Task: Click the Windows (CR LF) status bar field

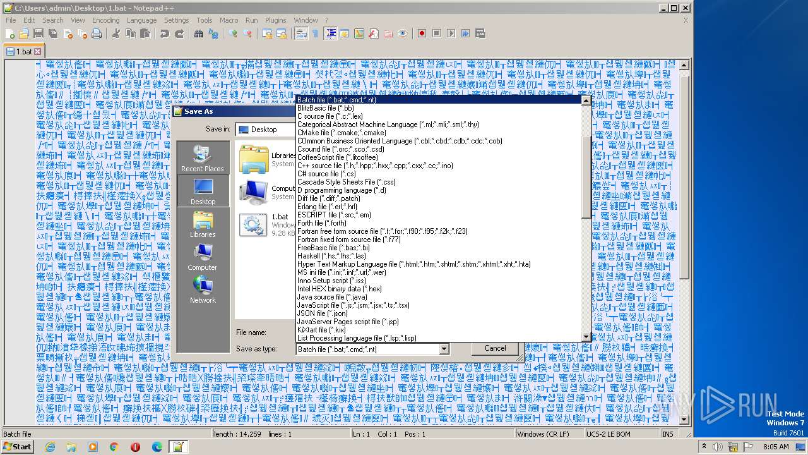Action: [x=549, y=434]
